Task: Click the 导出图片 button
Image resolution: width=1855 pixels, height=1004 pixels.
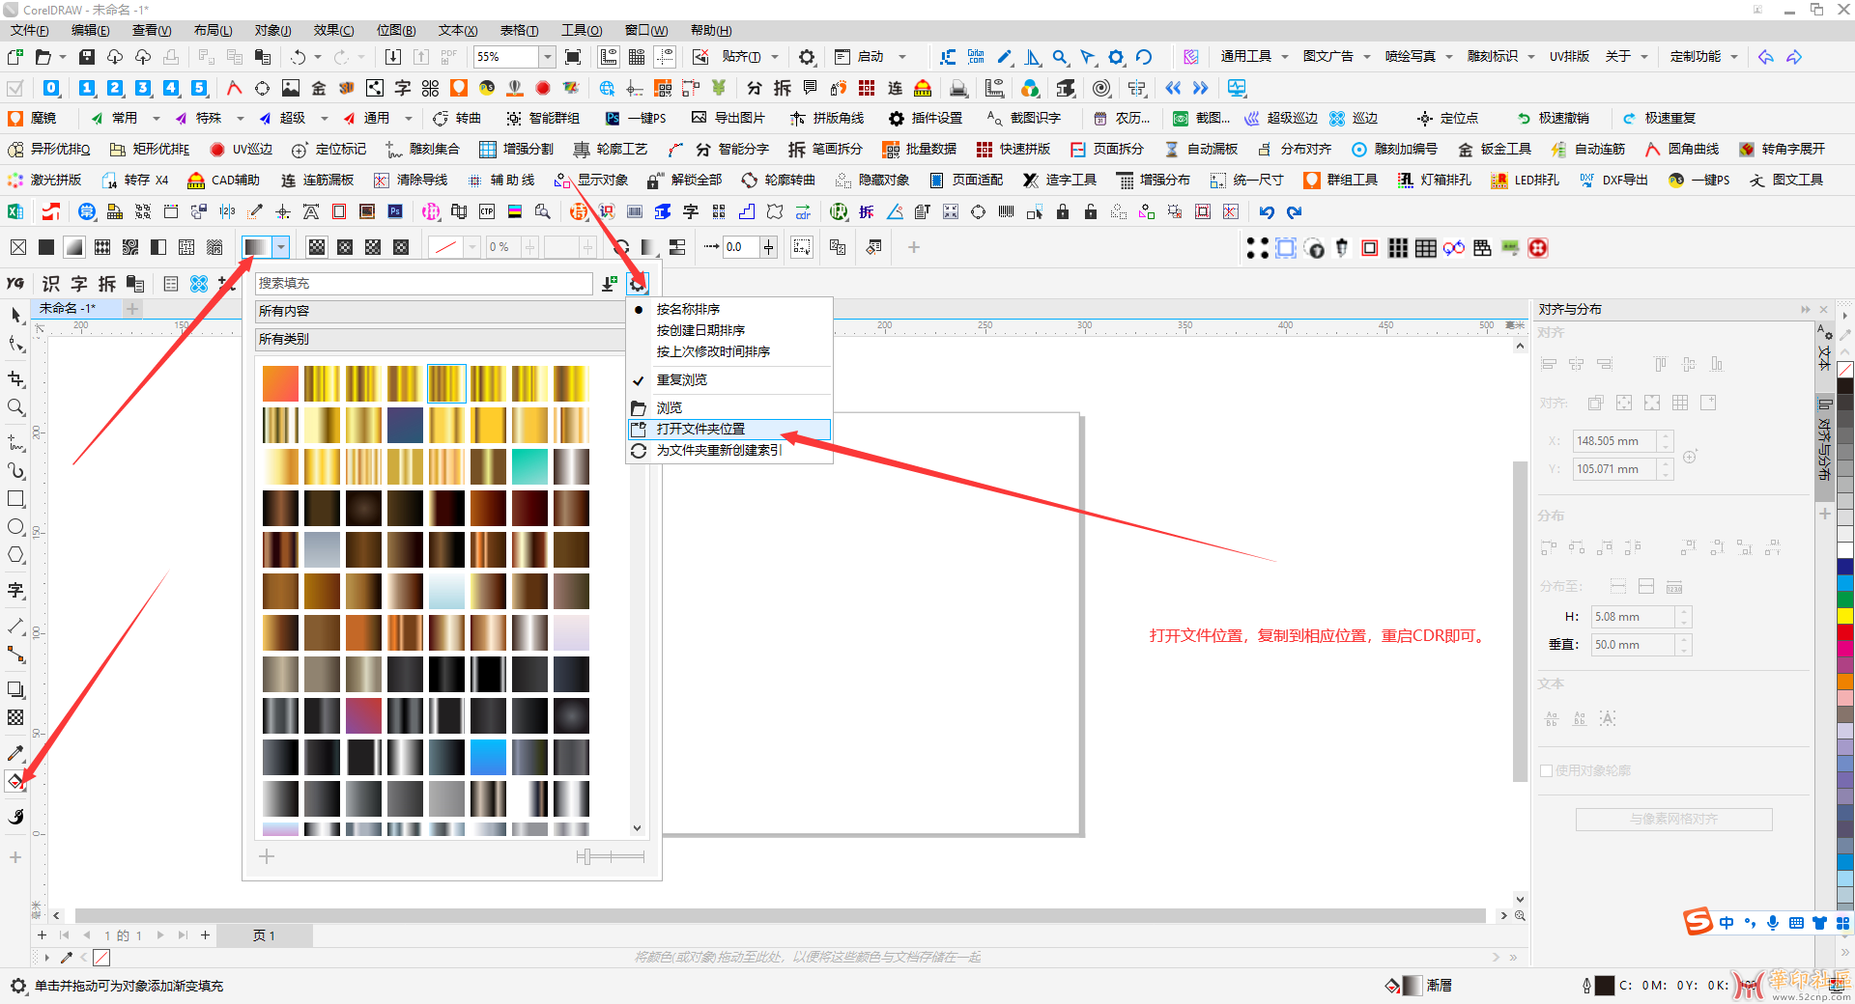Action: tap(728, 118)
